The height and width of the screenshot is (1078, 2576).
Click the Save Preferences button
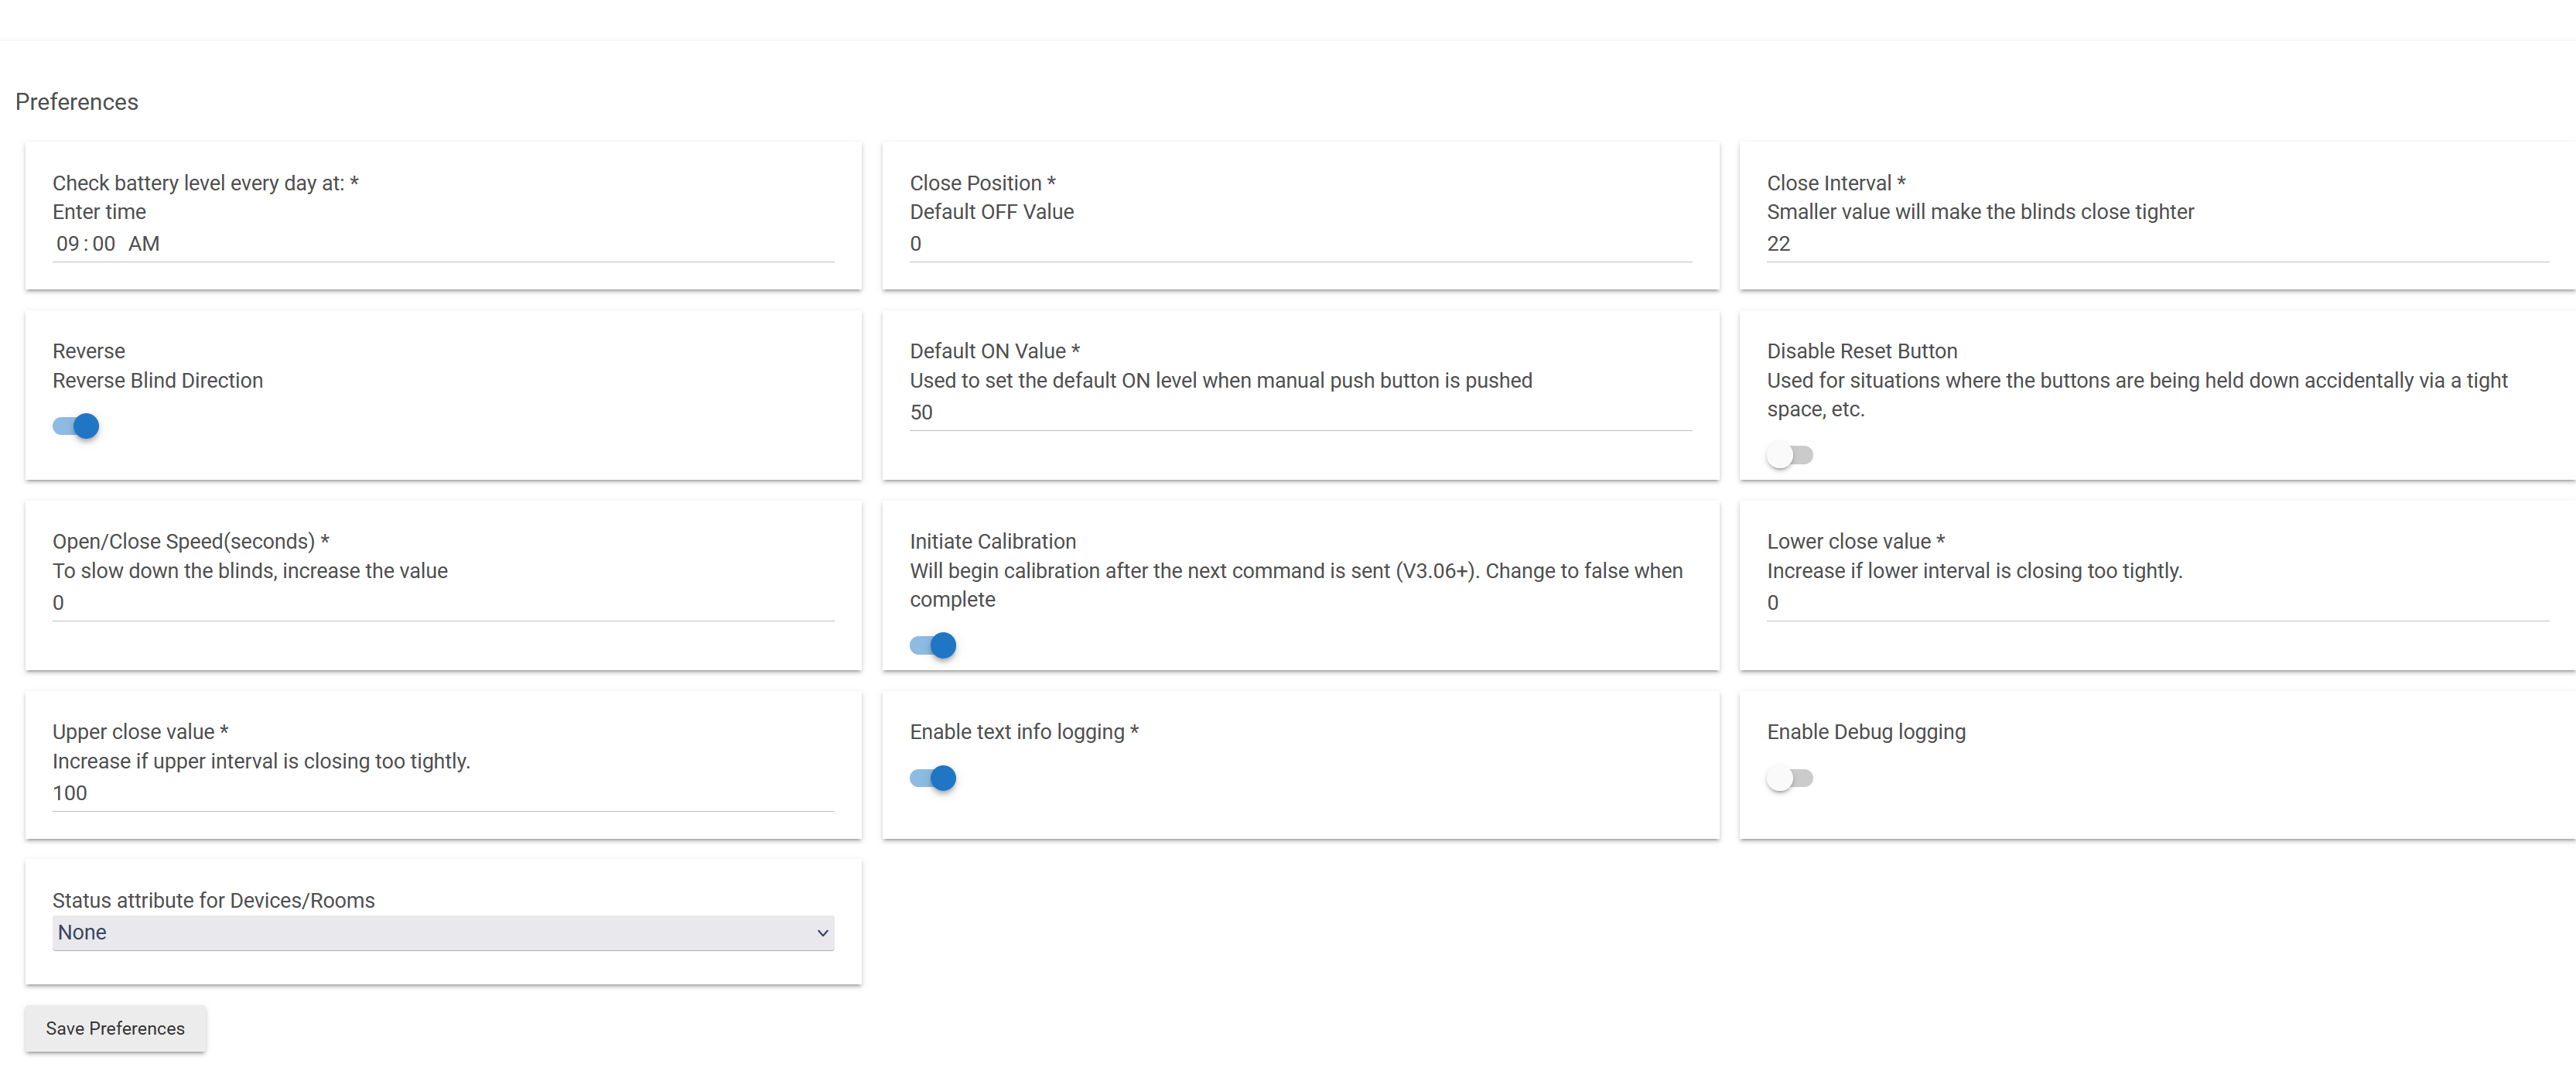(115, 1028)
